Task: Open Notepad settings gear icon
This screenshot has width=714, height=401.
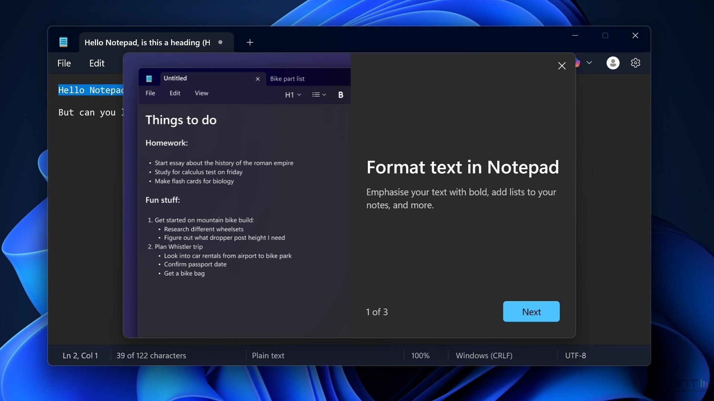Action: click(x=636, y=63)
